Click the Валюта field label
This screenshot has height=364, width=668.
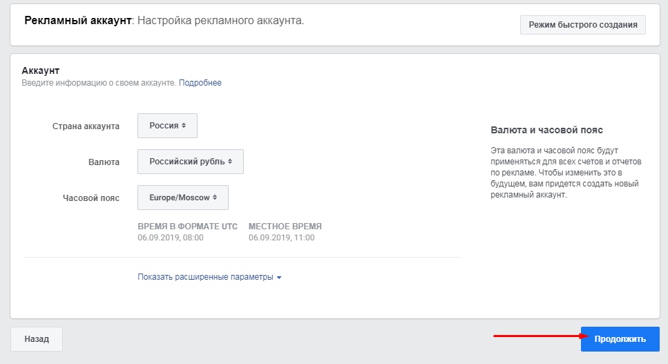click(x=103, y=162)
